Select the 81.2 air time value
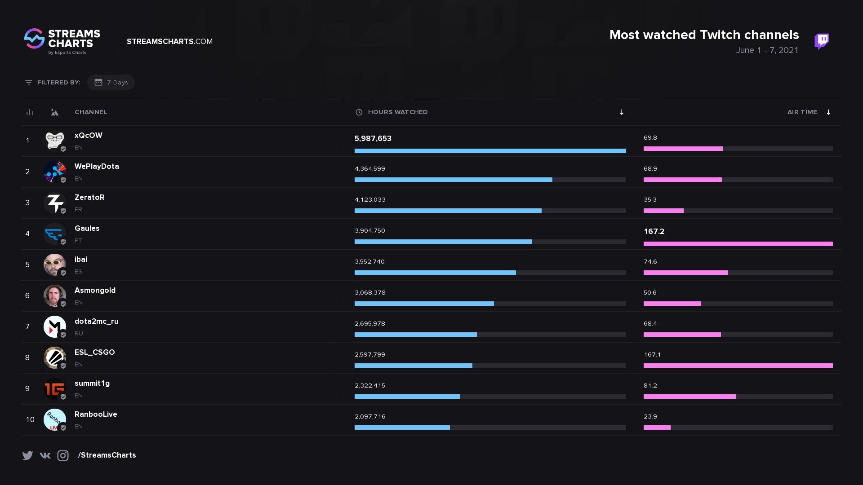The height and width of the screenshot is (485, 863). [650, 385]
